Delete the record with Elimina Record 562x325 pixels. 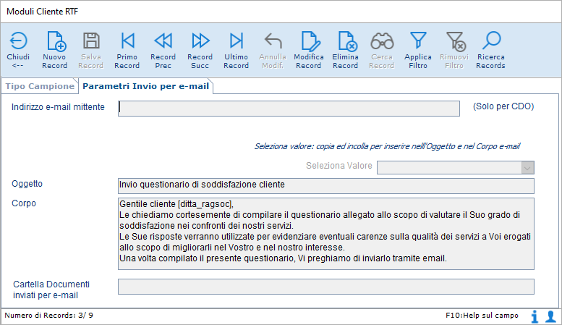[345, 50]
